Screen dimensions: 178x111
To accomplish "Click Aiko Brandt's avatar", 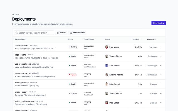I will (x=107, y=65).
